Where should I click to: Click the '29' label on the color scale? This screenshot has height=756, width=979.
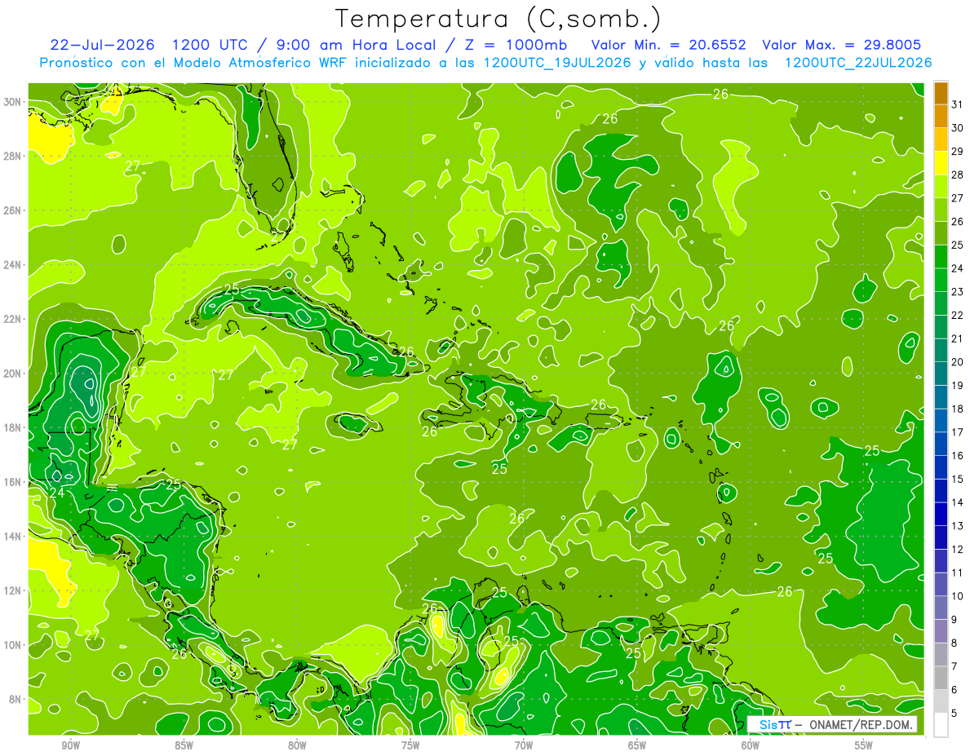958,152
